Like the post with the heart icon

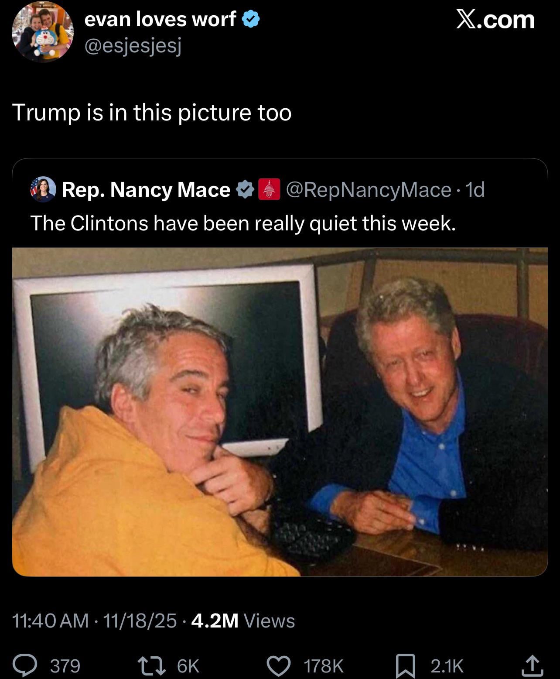tap(279, 665)
